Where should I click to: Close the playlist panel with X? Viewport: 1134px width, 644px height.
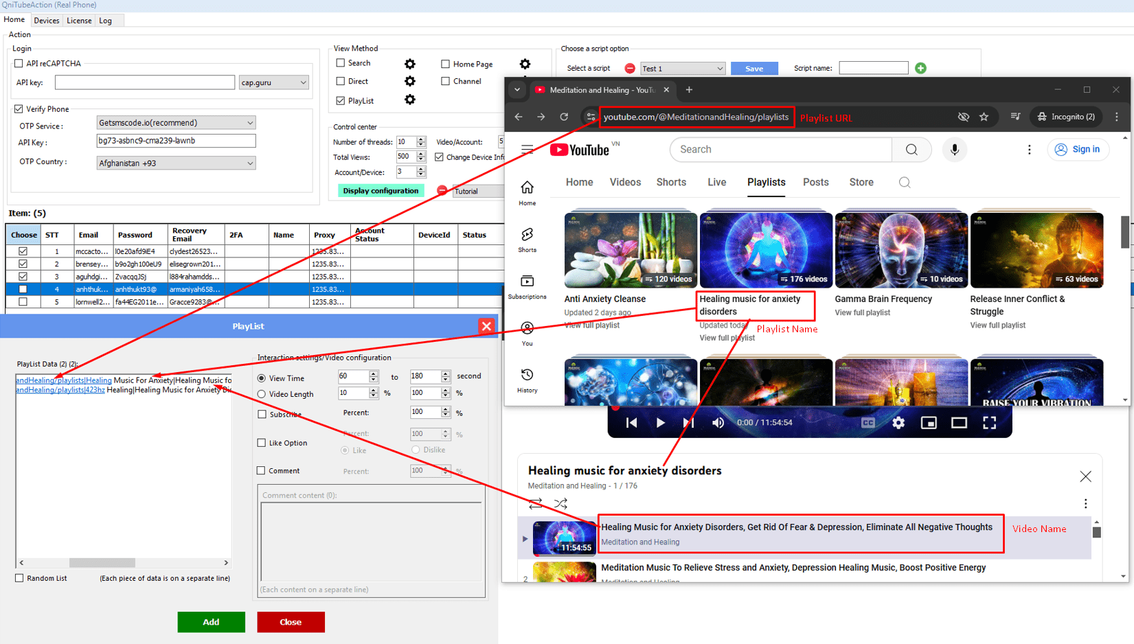click(1085, 476)
